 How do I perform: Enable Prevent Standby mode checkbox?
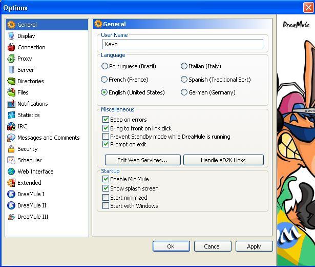106,136
